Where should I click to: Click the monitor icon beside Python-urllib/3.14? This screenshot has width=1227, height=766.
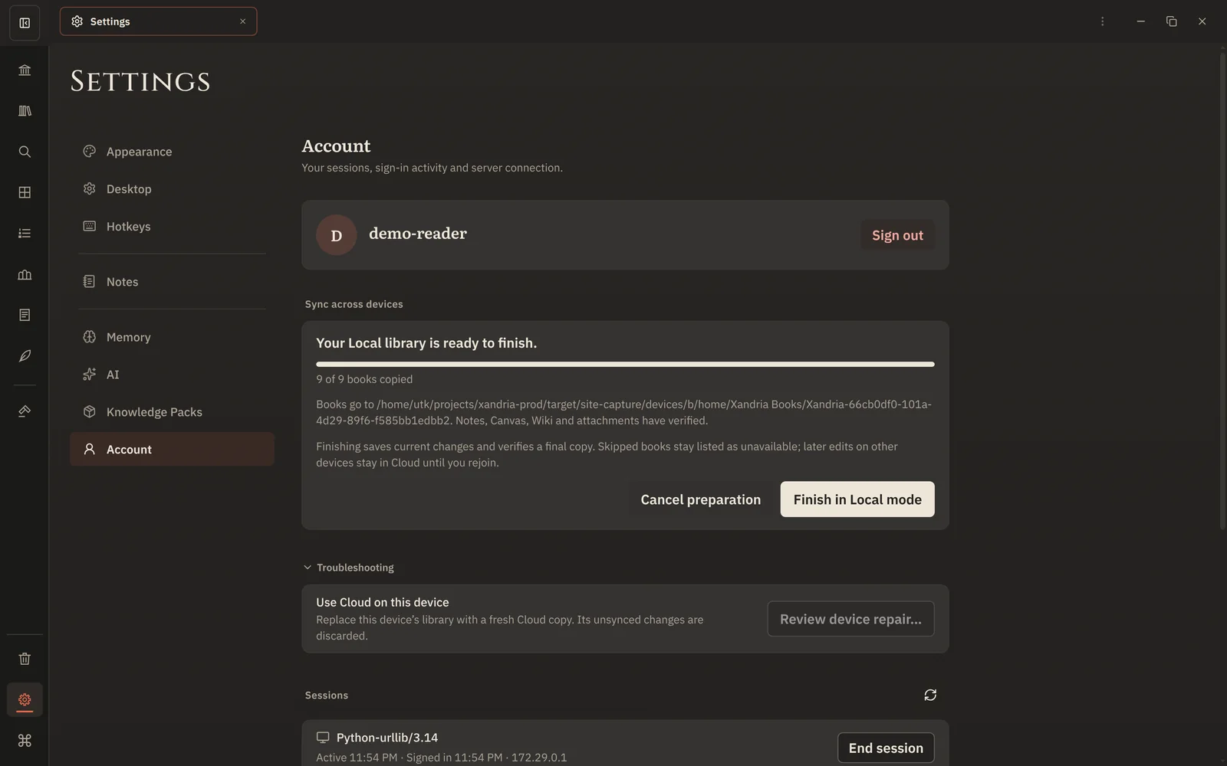[x=323, y=738]
